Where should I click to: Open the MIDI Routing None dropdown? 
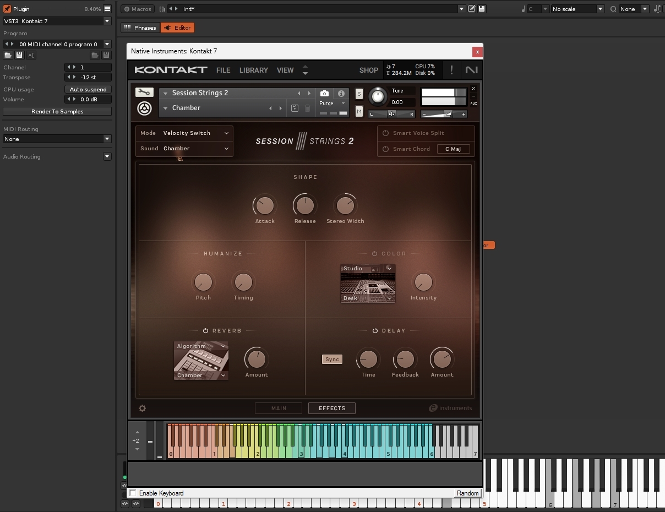click(57, 139)
